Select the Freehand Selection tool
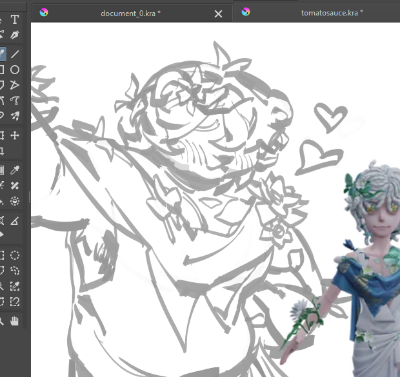This screenshot has width=400, height=377. click(15, 271)
